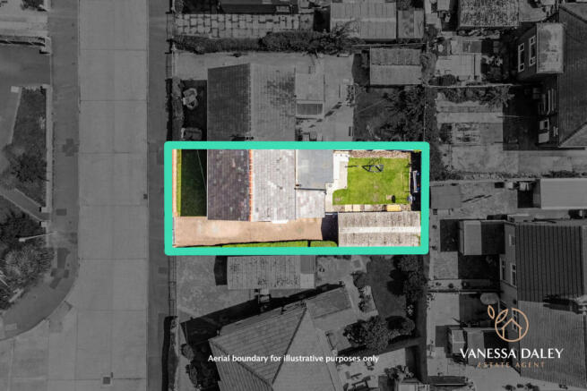Click the front lawn strip inside boundary

click(192, 183)
